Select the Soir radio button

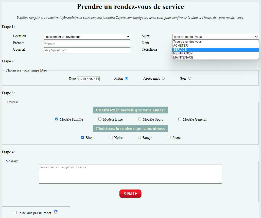click(x=189, y=78)
